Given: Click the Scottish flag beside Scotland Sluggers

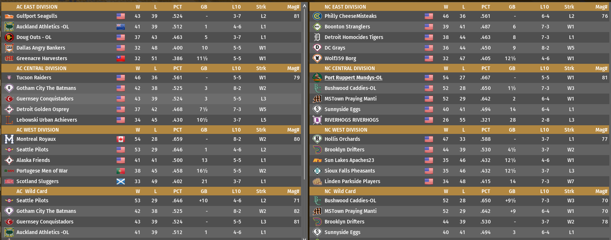Looking at the screenshot, I should tap(121, 181).
